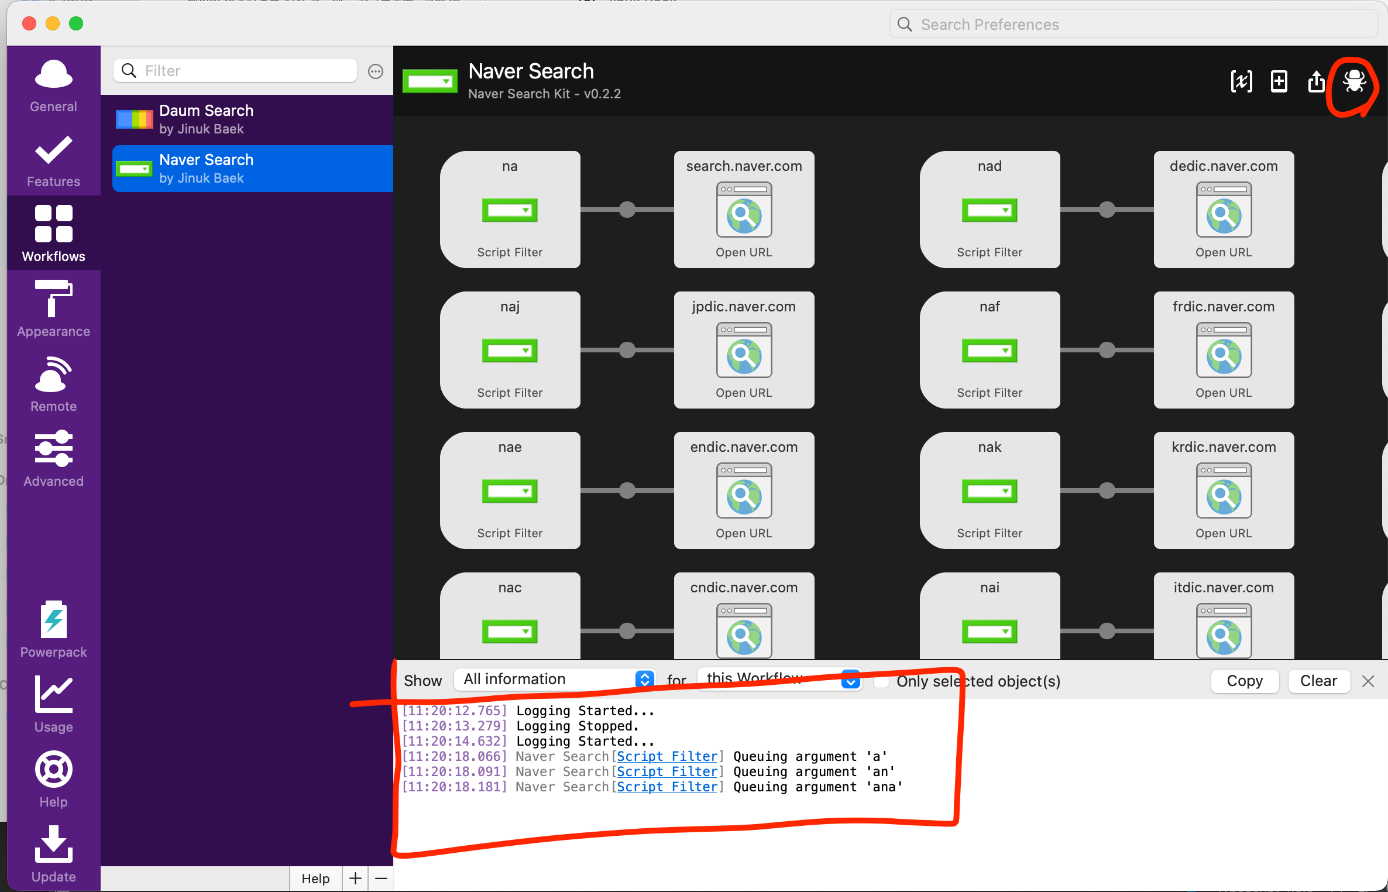Open the 'this Workflow' scope dropdown

(x=779, y=680)
